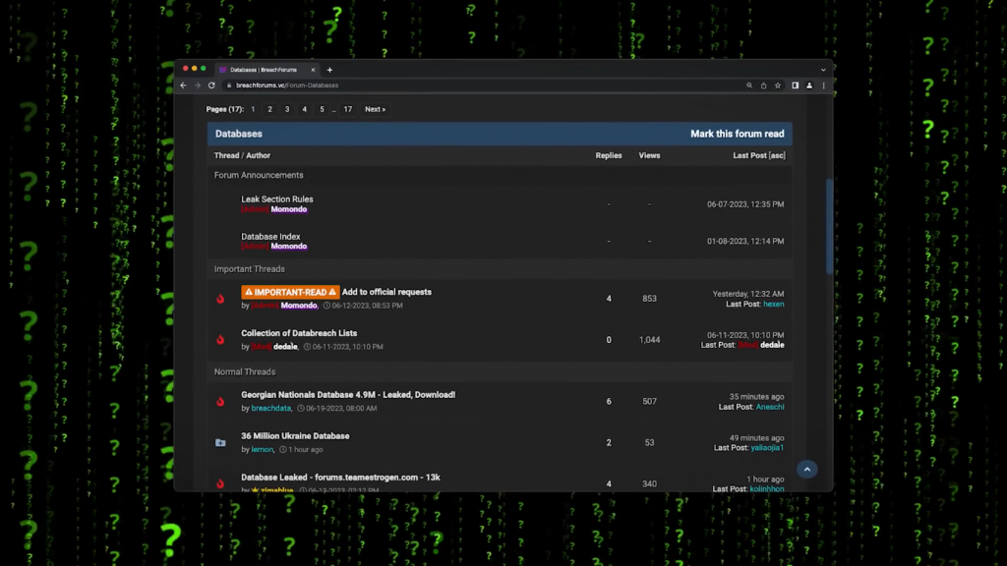Select the Databases | BreachForums tab
Image resolution: width=1007 pixels, height=566 pixels.
(266, 70)
